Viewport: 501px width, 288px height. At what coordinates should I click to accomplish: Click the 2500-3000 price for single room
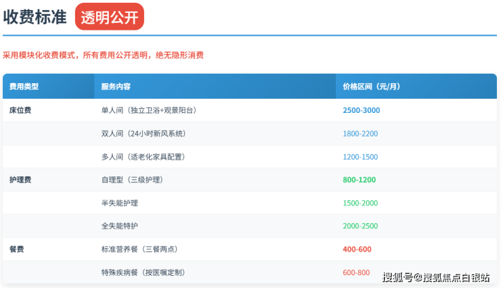[362, 110]
